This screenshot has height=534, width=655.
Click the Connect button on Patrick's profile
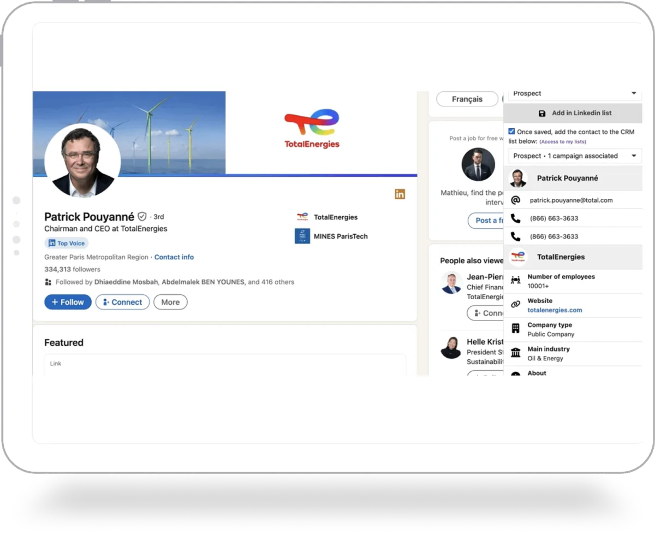(122, 302)
